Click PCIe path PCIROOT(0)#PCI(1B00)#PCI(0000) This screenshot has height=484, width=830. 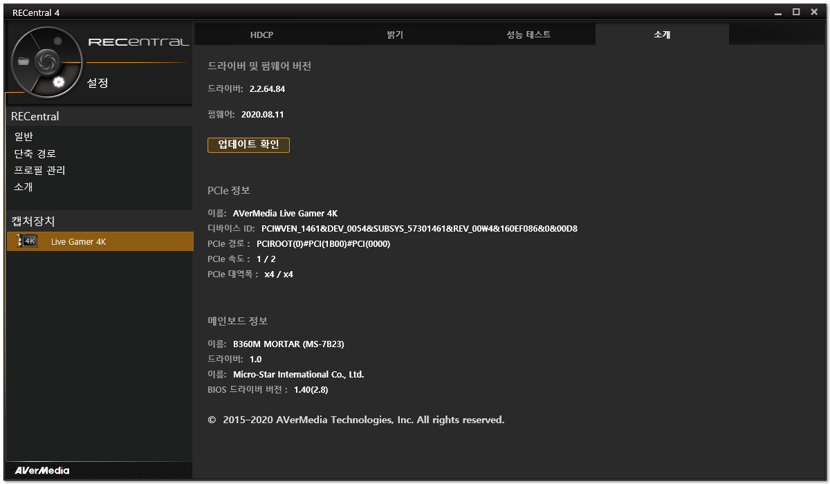point(323,244)
